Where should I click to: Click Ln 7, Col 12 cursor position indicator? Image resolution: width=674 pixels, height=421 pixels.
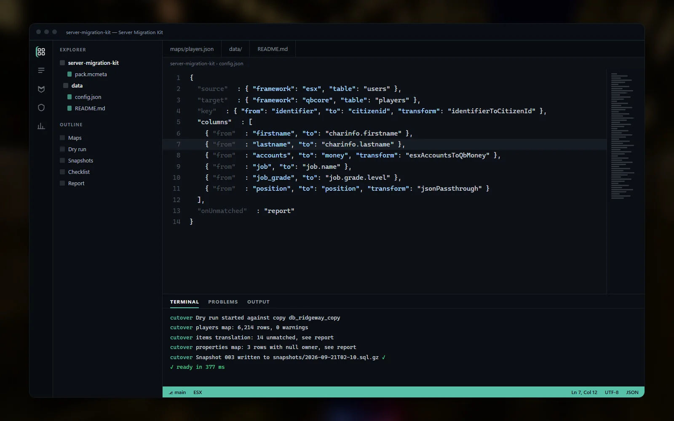pyautogui.click(x=584, y=392)
